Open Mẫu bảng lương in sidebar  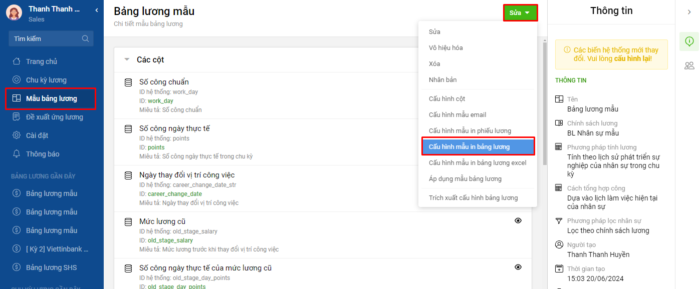[51, 98]
